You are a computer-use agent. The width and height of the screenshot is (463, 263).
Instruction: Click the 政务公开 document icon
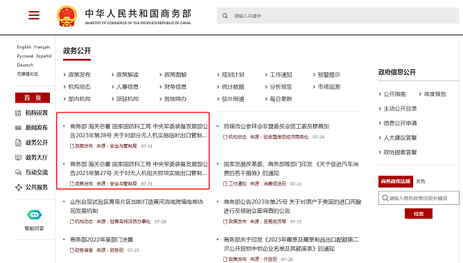[18, 143]
